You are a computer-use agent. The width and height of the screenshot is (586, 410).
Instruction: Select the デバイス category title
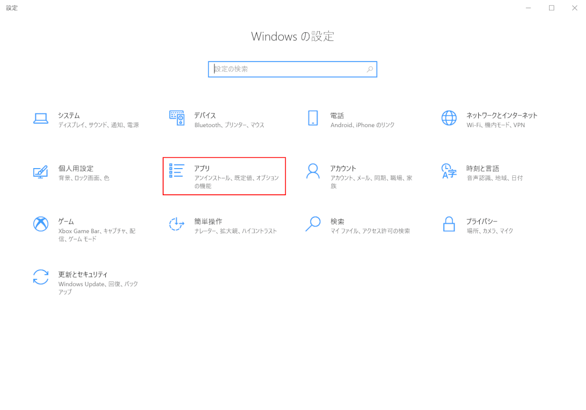[205, 115]
